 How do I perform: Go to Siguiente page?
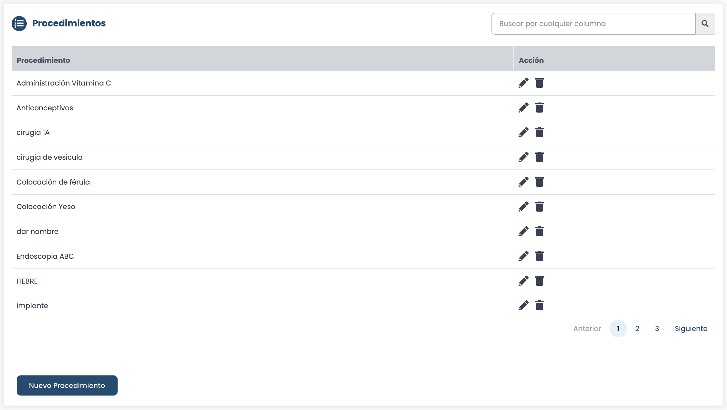(691, 329)
